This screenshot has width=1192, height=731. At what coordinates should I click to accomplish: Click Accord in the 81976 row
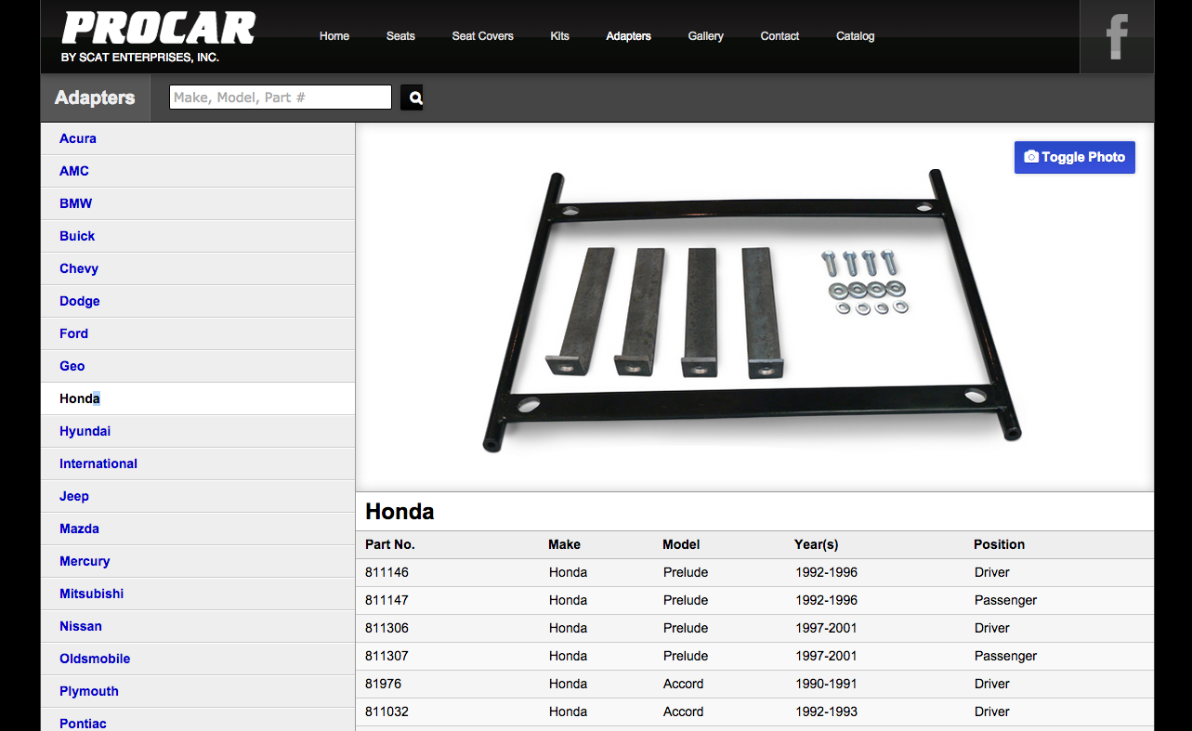(x=684, y=684)
